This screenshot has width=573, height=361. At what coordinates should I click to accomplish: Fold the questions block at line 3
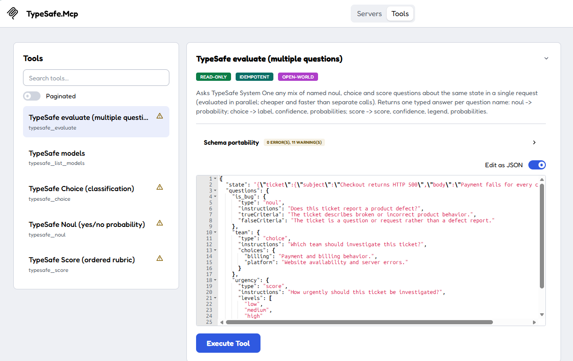point(215,191)
